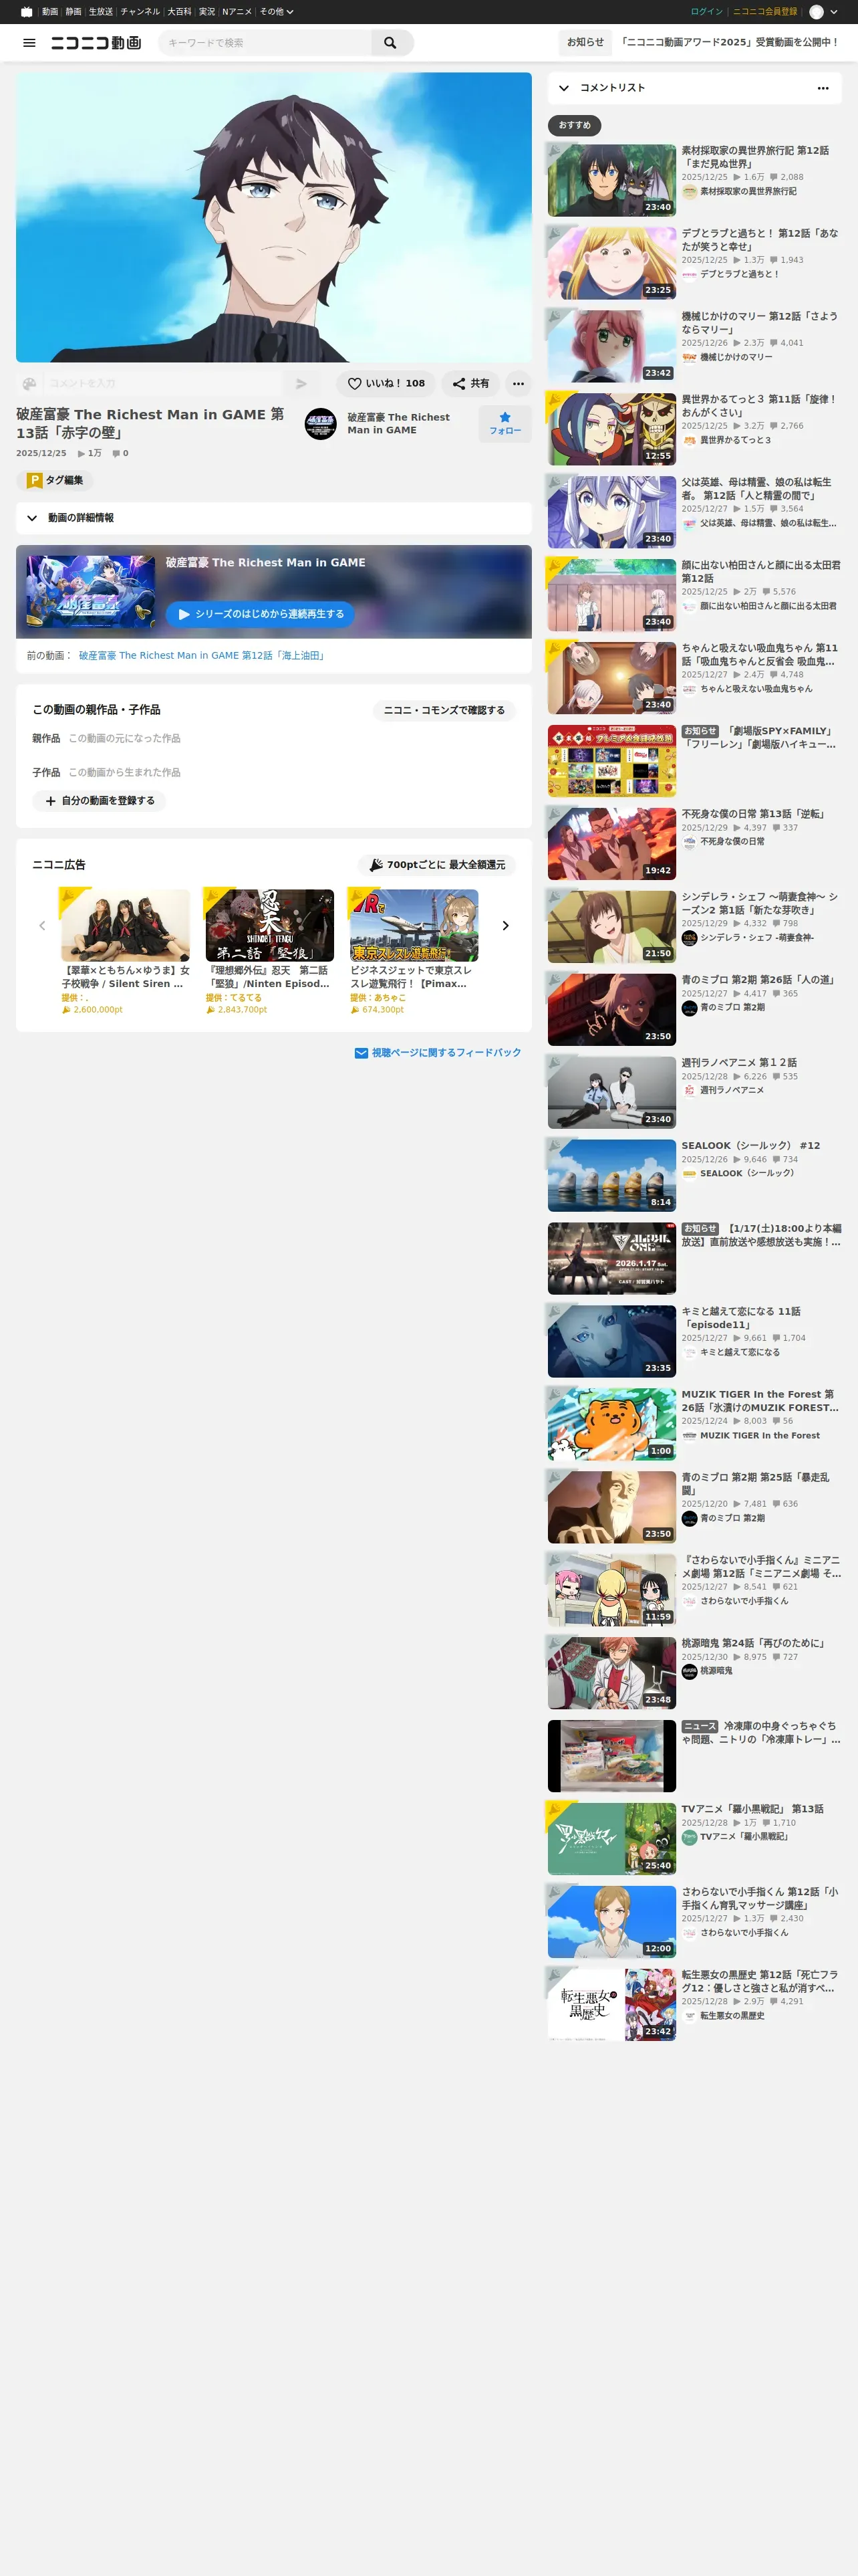Click the 週刊ラノベアニメ channel icon
Screen dimensions: 858x2576
689,1090
